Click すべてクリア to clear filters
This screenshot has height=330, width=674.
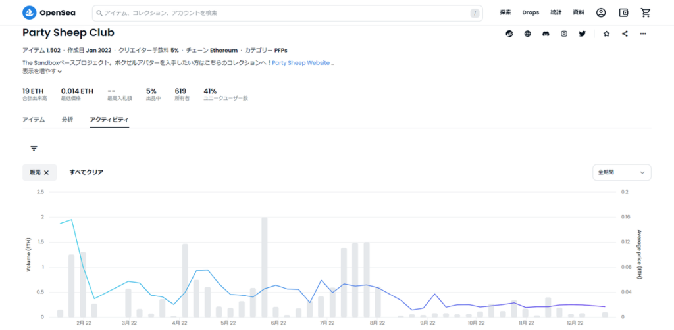(86, 172)
